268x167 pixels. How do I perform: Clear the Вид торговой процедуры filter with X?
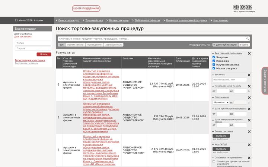[249, 53]
